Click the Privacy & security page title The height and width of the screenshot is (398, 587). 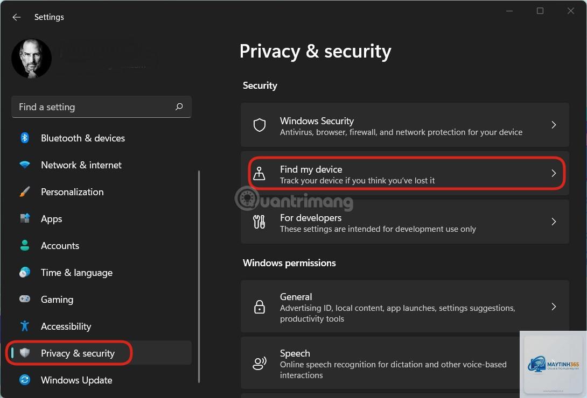click(315, 51)
